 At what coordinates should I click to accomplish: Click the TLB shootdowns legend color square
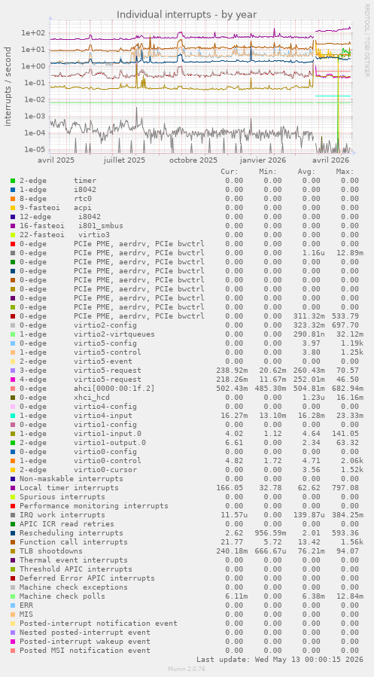(13, 551)
